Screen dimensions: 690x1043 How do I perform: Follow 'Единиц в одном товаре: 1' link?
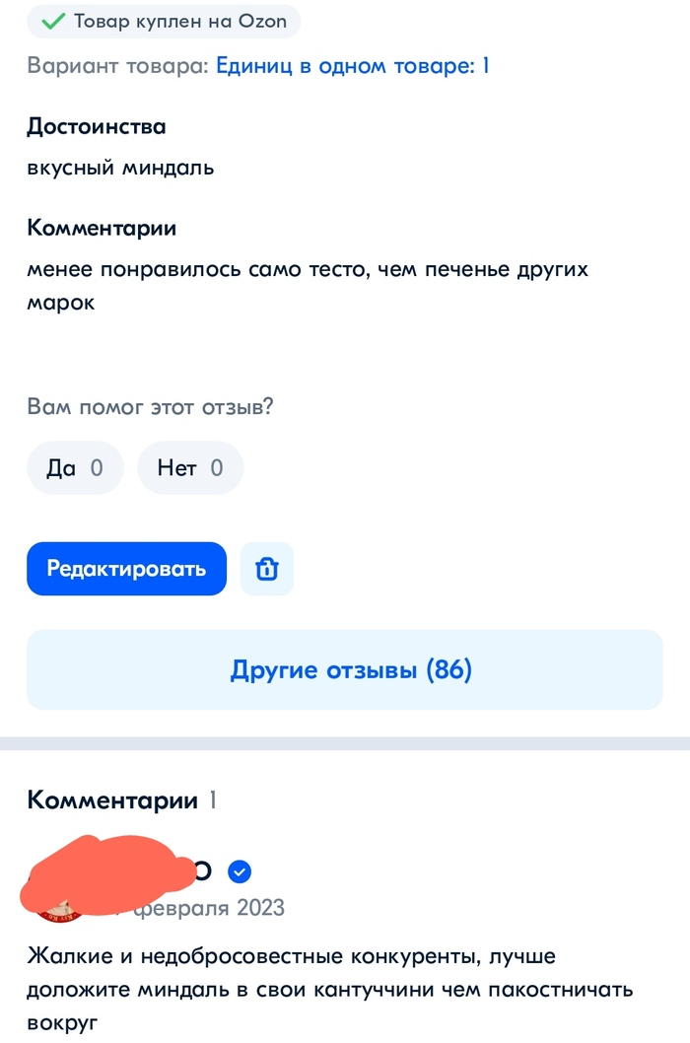click(x=352, y=67)
